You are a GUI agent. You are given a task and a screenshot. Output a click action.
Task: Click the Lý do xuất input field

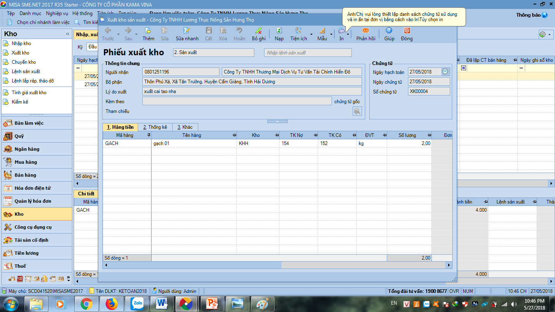click(x=252, y=91)
